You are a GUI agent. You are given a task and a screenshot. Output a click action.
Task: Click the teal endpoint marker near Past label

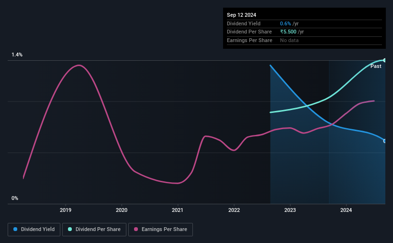[385, 60]
